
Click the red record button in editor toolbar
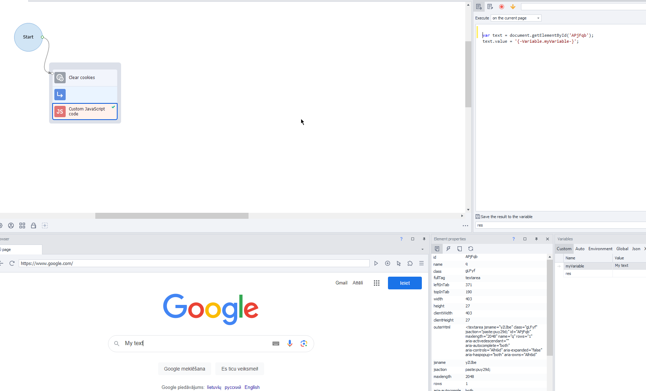502,7
